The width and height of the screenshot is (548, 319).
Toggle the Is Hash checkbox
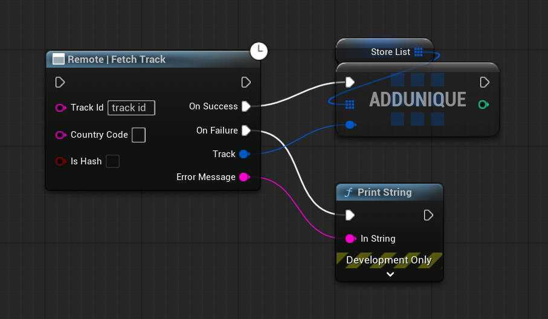(x=112, y=161)
